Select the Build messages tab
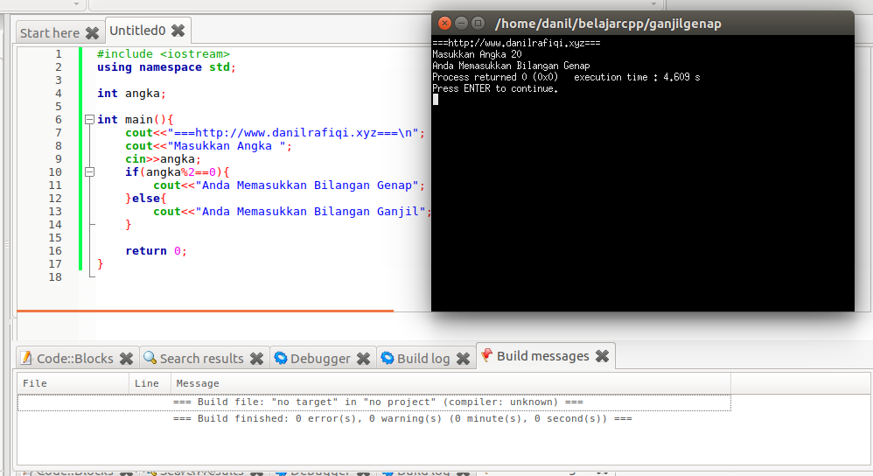Screen dimensions: 873x476 [543, 356]
